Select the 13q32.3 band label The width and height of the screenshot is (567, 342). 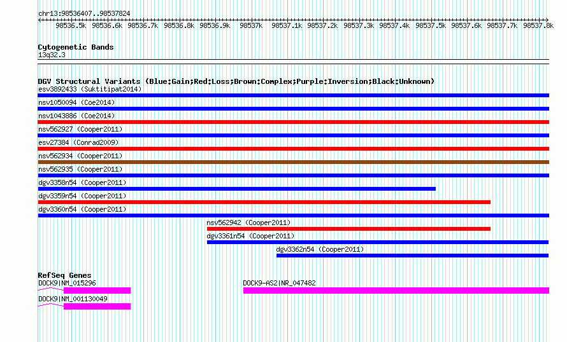pyautogui.click(x=52, y=55)
